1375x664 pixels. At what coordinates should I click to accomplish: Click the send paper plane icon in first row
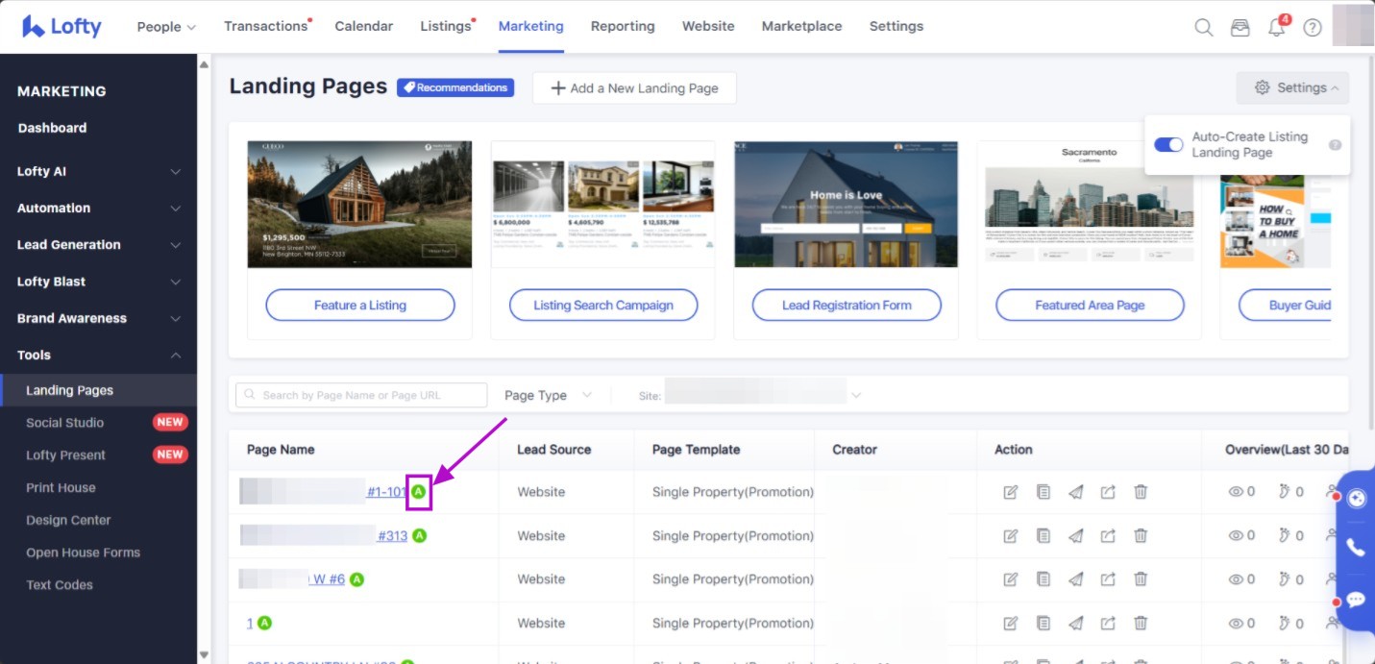(1076, 492)
